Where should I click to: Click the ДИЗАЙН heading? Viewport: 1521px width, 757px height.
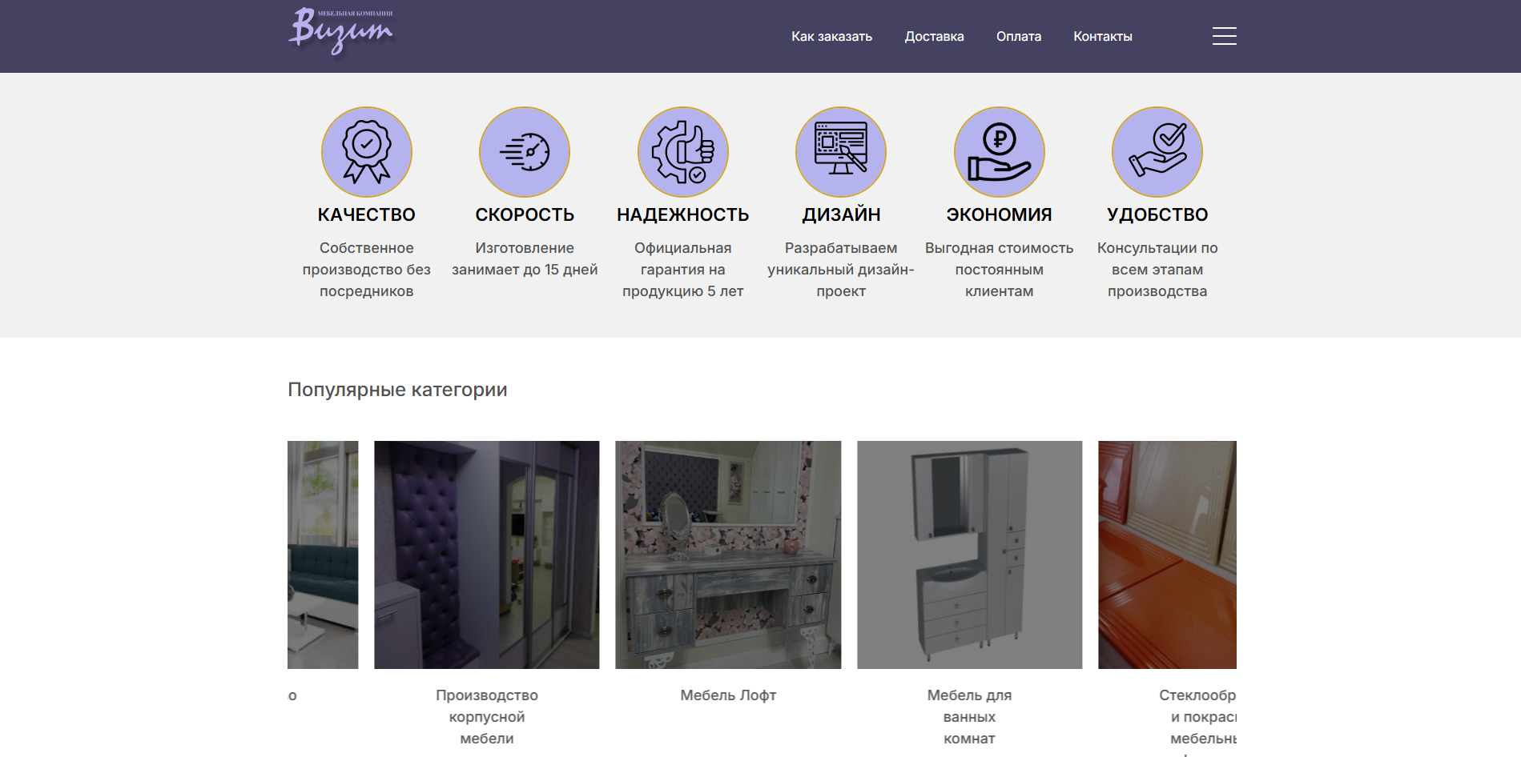coord(841,214)
